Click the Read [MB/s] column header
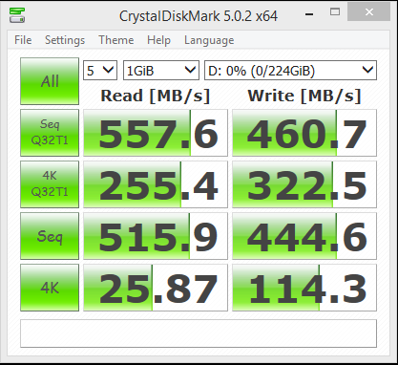The image size is (398, 365). point(156,96)
